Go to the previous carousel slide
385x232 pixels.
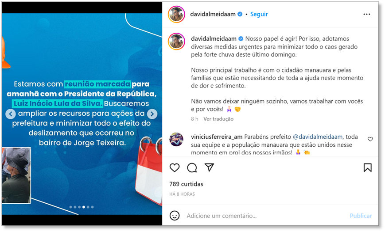11,114
